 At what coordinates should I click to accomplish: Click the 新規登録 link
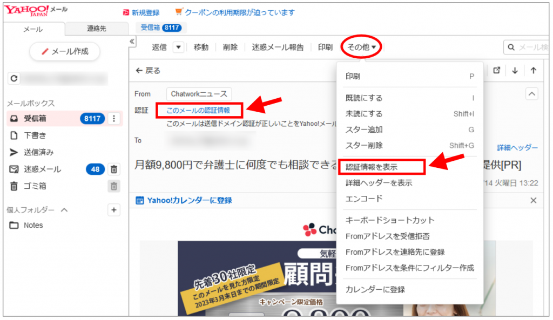click(146, 13)
